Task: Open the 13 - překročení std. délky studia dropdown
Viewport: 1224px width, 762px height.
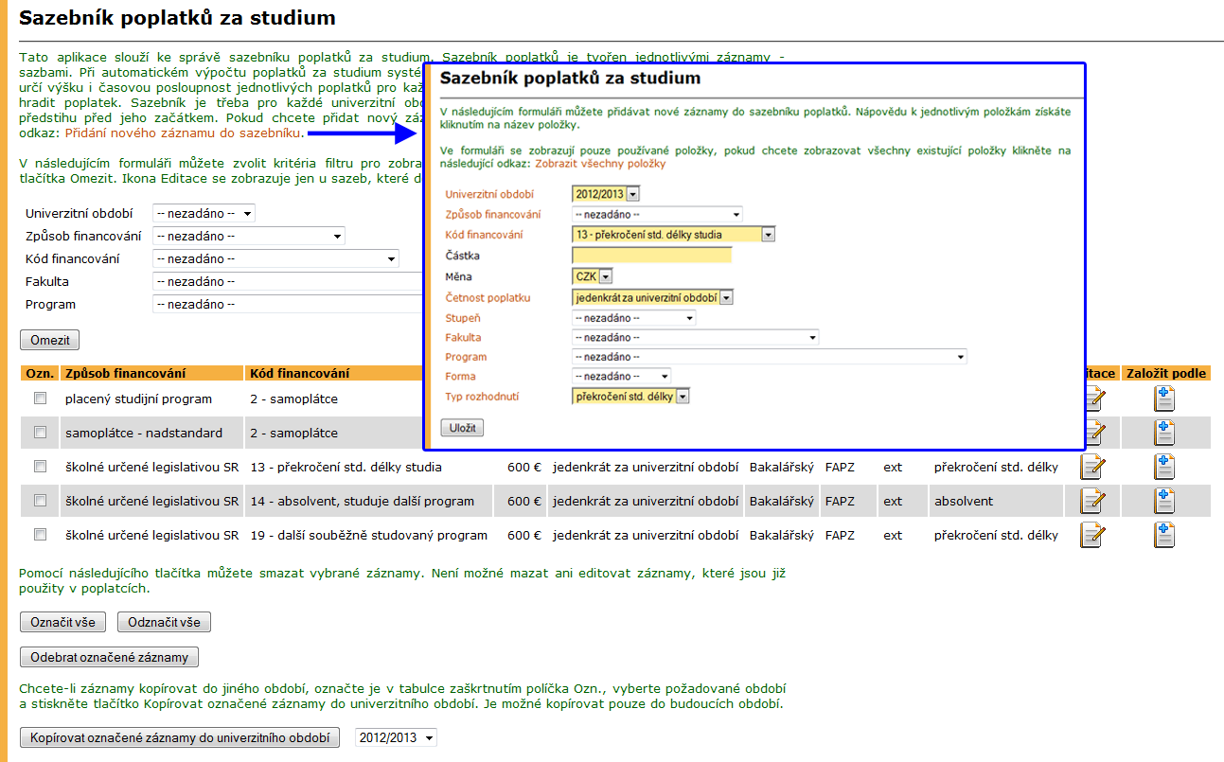Action: click(x=674, y=235)
